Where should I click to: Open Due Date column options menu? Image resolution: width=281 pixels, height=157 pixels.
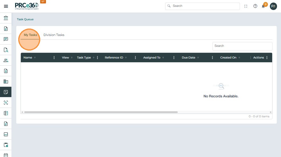point(212,58)
